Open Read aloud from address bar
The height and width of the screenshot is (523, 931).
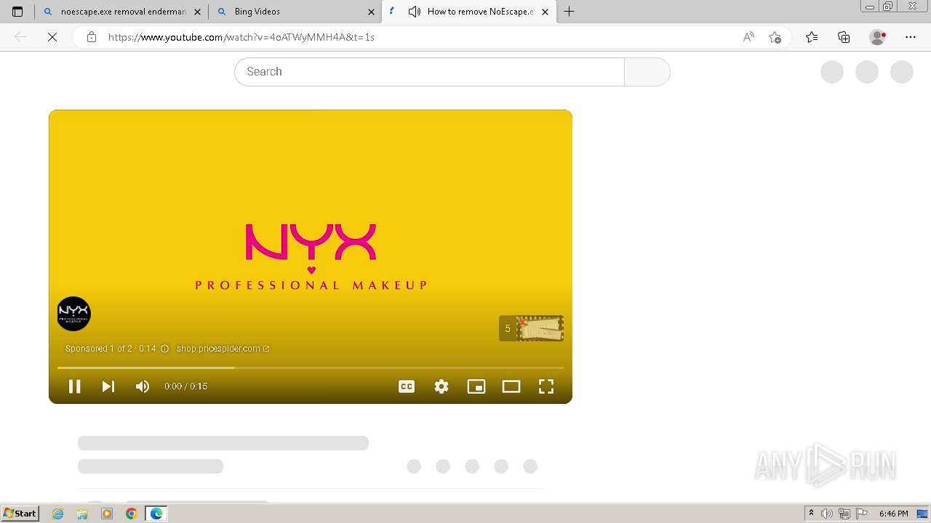(x=748, y=37)
